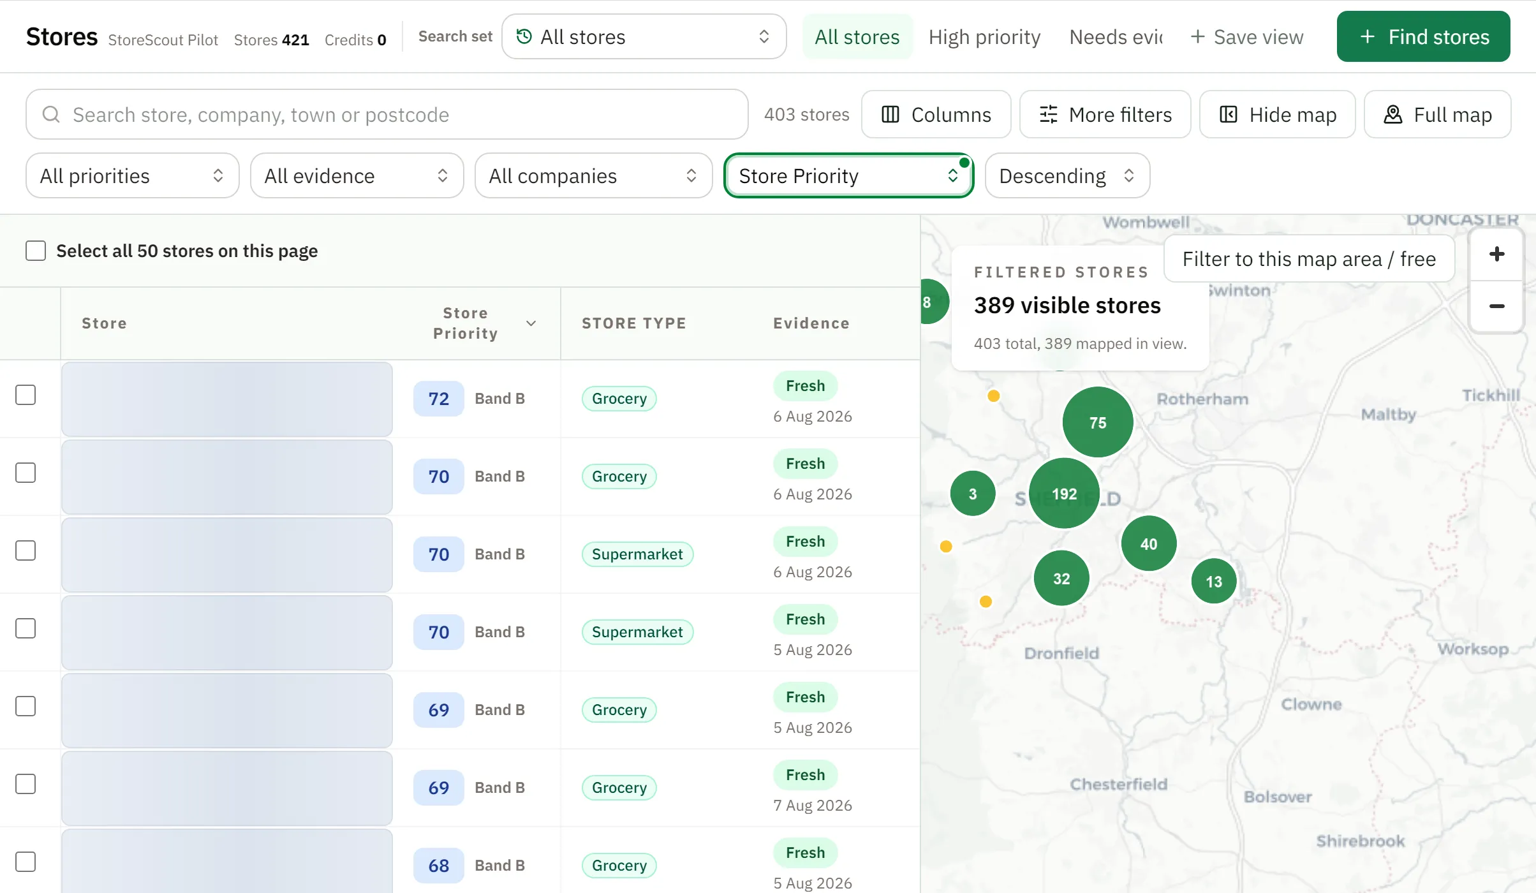1536x893 pixels.
Task: Click the Evidence column header
Action: [x=811, y=323]
